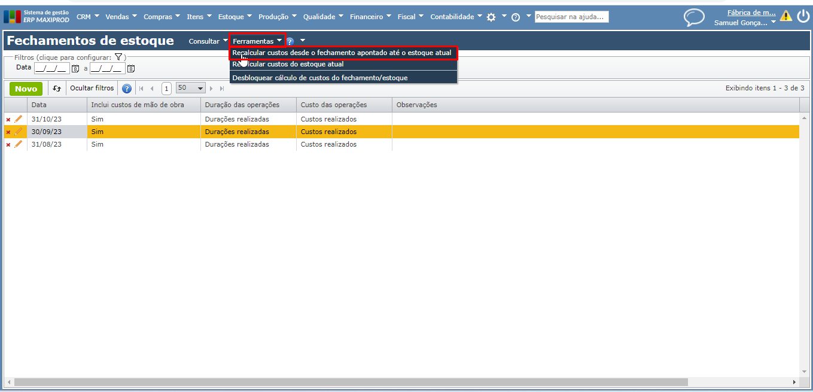Click the ERP MAXIPROD logo icon
Viewport: 813px width, 392px height.
[12, 16]
